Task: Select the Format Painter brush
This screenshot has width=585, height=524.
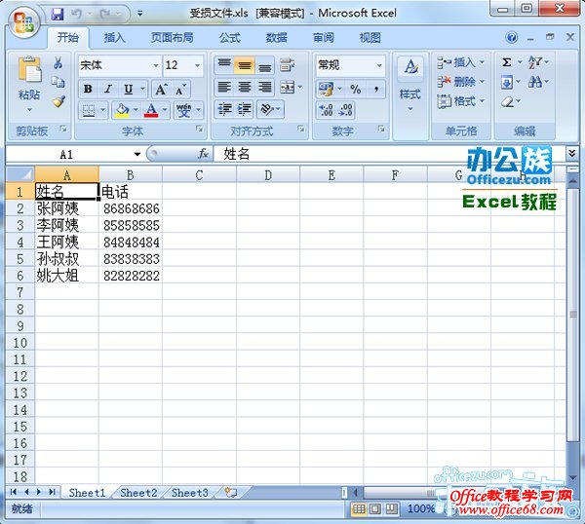Action: (58, 101)
